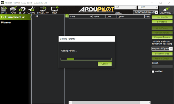Screen dimensions: 174x104
Task: Open the CONFIG tuning screen
Action: pos(31,10)
